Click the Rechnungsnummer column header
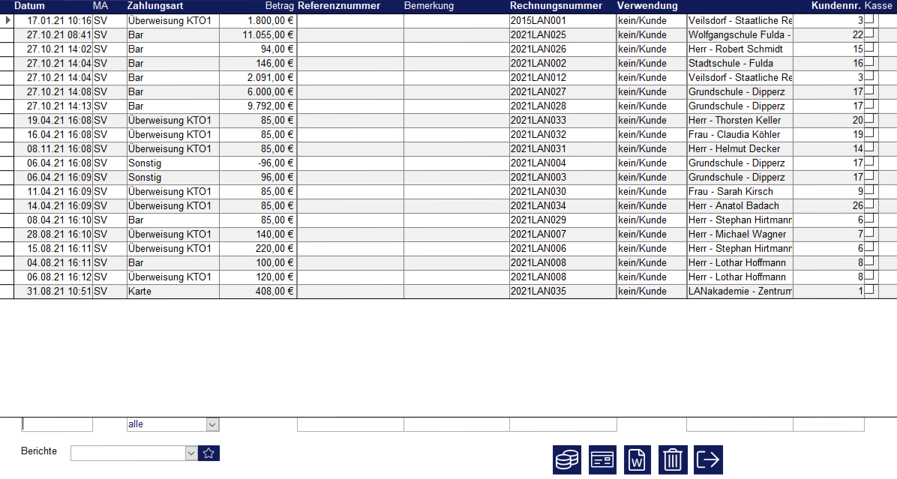The width and height of the screenshot is (897, 479). tap(556, 6)
